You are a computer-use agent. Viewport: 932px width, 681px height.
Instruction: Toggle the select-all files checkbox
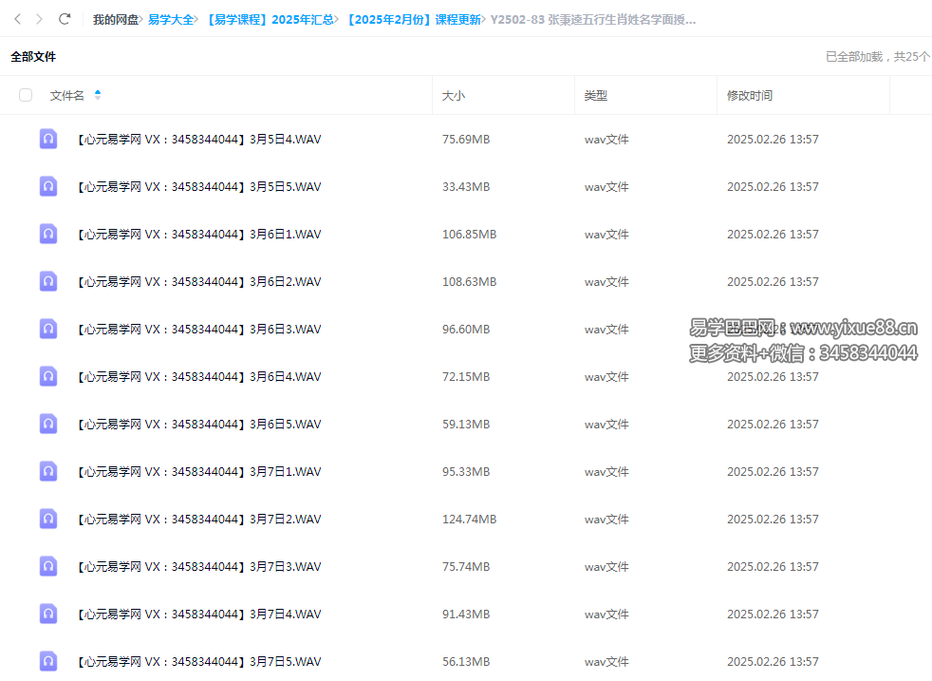click(26, 95)
